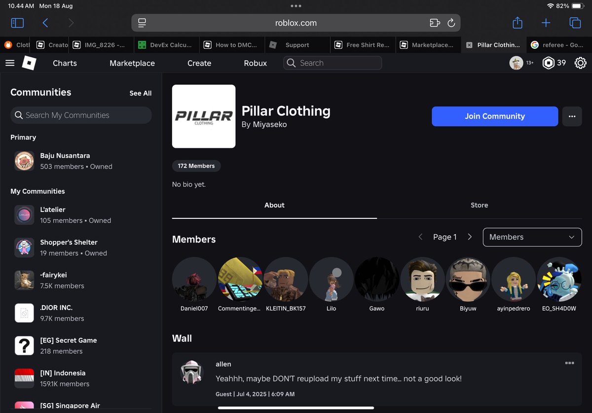Tap the battery 82% status indicator
Image resolution: width=592 pixels, height=413 pixels.
tap(569, 6)
